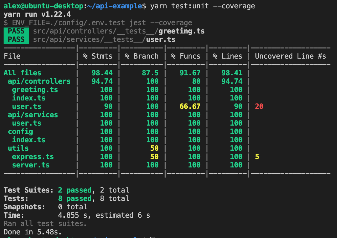This screenshot has width=337, height=238.
Task: Click server.ts in the coverage table
Action: (31, 165)
